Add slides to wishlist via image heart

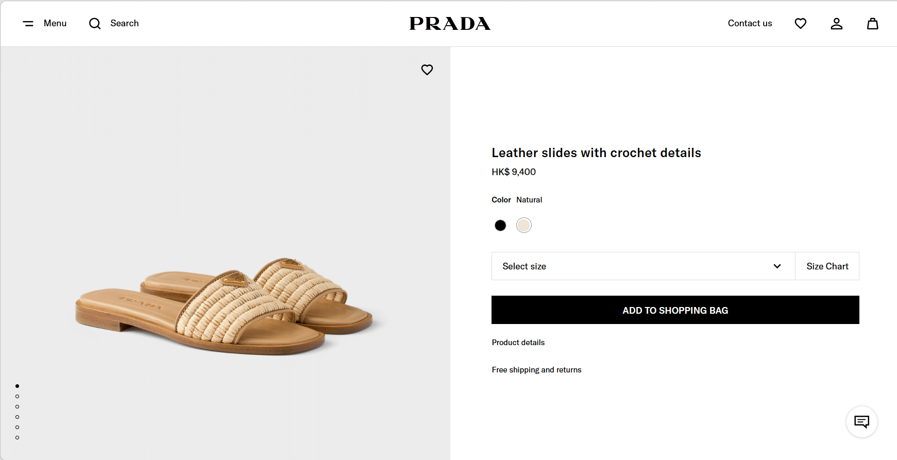tap(427, 70)
